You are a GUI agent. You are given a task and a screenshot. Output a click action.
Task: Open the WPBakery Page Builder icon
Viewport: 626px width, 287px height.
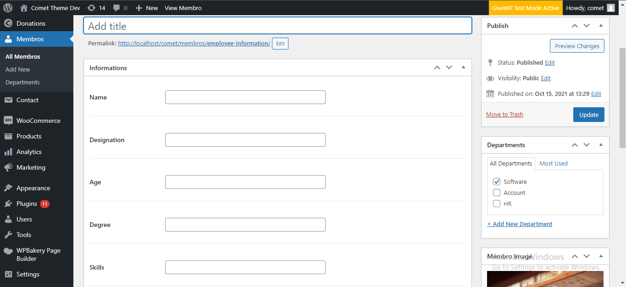(x=8, y=251)
